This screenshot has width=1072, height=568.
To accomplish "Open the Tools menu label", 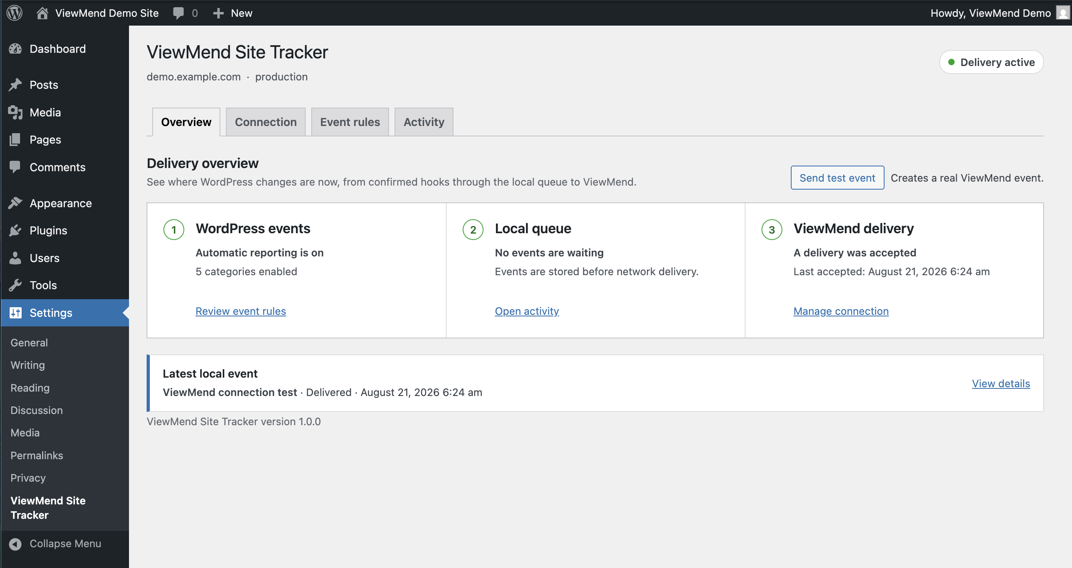I will [43, 285].
